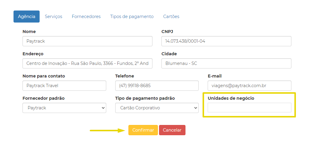Switch to the Serviços tab
This screenshot has width=313, height=143.
(53, 17)
